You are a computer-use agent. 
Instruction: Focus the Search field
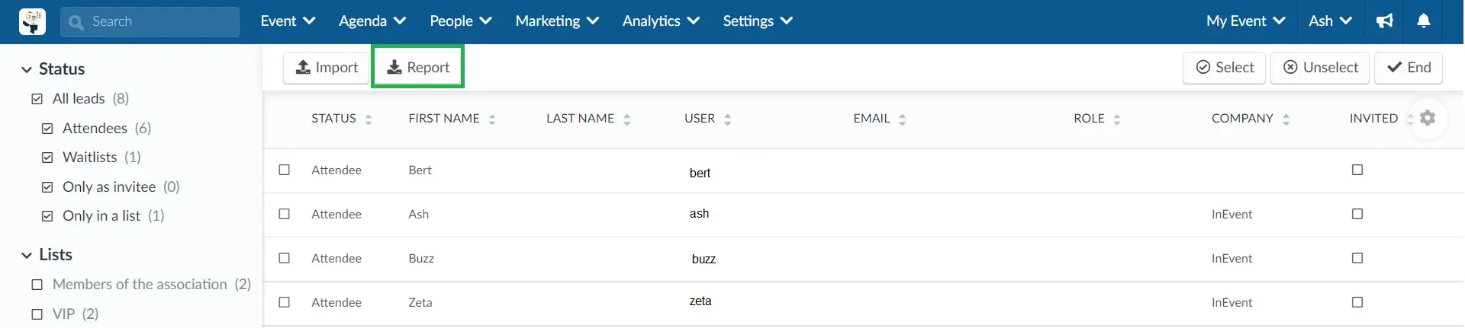tap(150, 22)
